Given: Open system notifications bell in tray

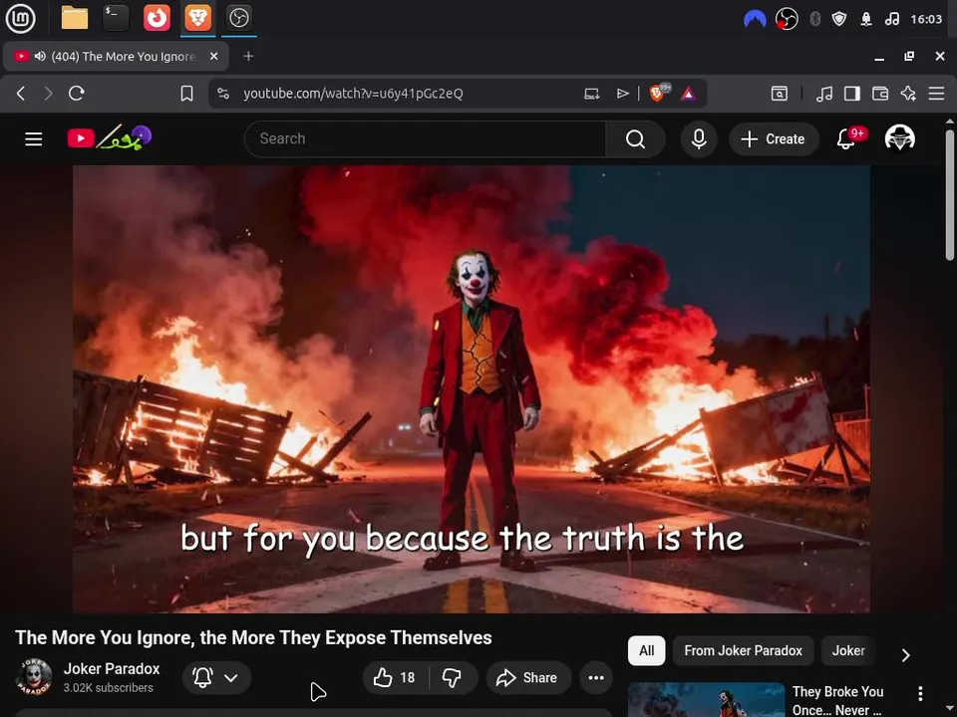Looking at the screenshot, I should [866, 19].
